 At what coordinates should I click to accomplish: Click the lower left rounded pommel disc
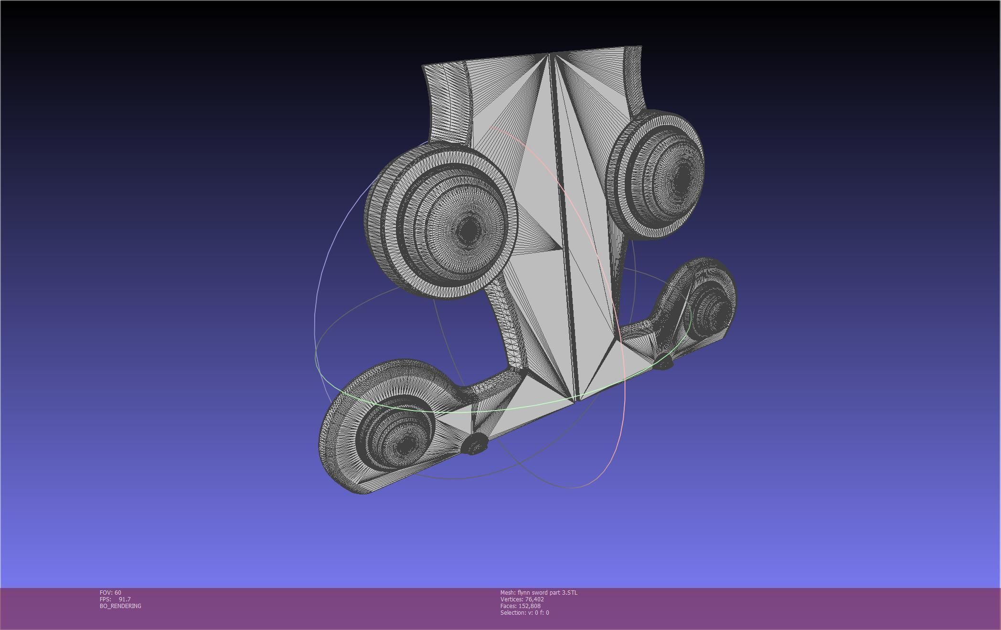405,444
